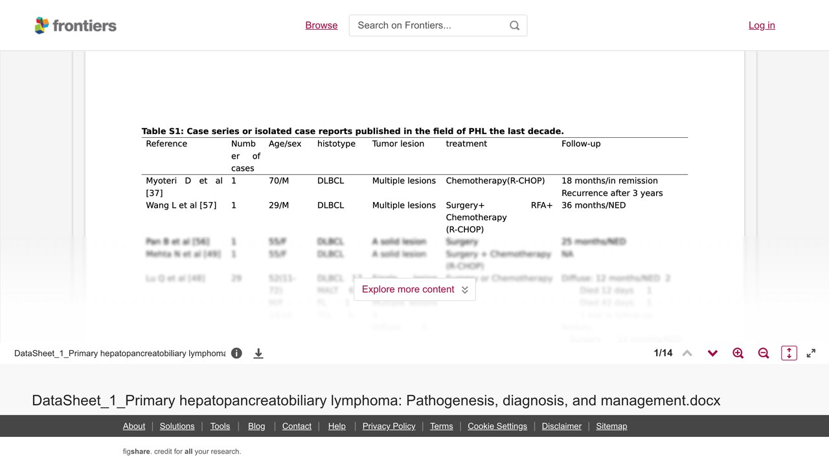Open the Browse link
The image size is (829, 466).
click(x=321, y=25)
